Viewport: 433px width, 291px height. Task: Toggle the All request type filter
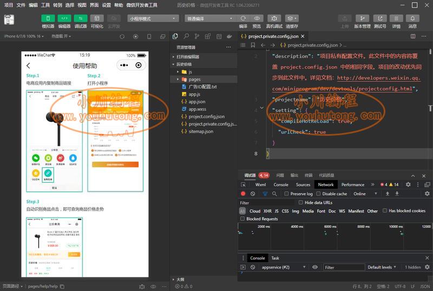(242, 211)
